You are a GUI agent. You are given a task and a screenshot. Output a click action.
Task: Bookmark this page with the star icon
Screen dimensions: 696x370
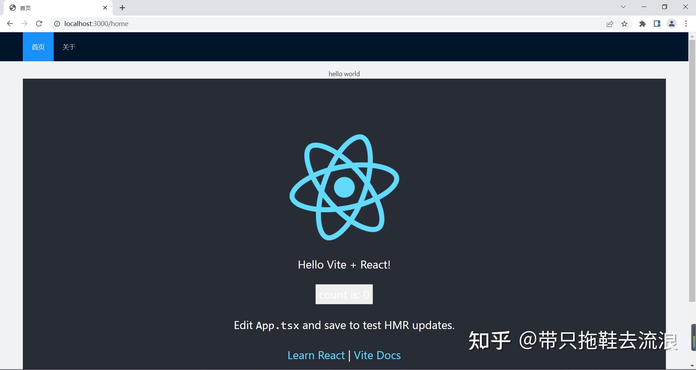[625, 24]
